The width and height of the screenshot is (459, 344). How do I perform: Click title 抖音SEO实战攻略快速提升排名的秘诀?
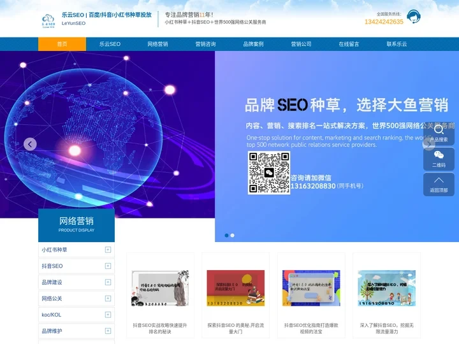point(160,328)
